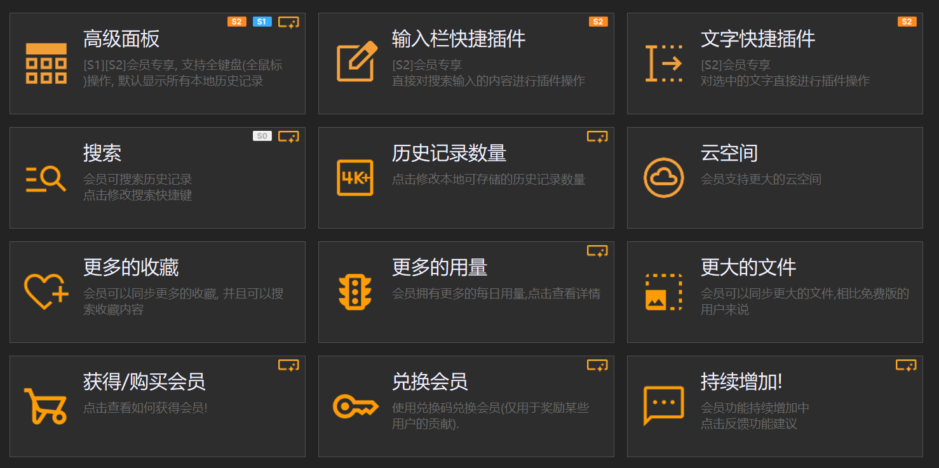
Task: Open the 获得/购买会员 title link
Action: point(144,382)
